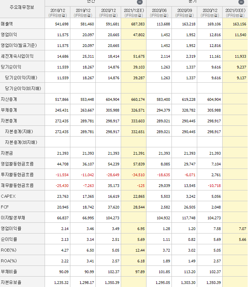Select the 당기순이익(지배) estimate 39,287
Screen dimensions: 248x287
coord(139,78)
